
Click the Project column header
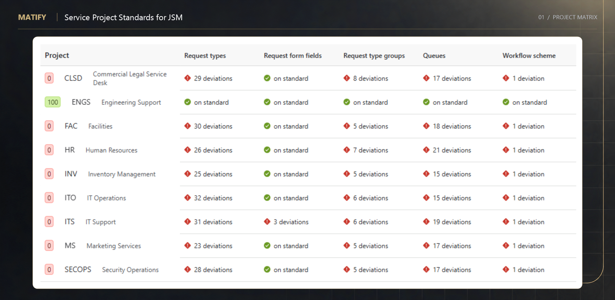[57, 55]
